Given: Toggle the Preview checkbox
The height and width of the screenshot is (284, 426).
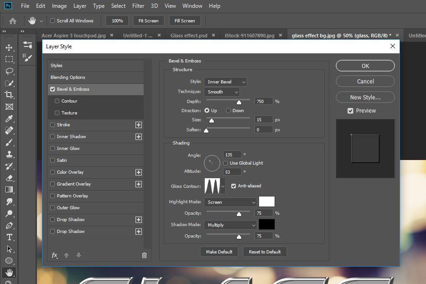Looking at the screenshot, I should pos(350,111).
